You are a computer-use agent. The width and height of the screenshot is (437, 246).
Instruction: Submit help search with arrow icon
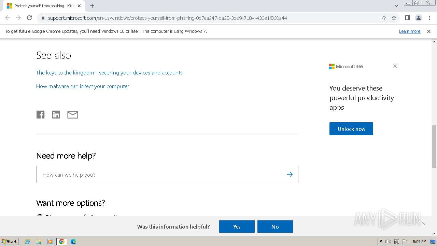[290, 175]
